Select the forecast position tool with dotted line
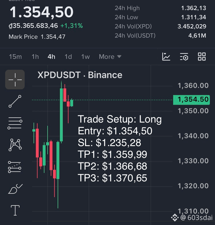 (15, 167)
